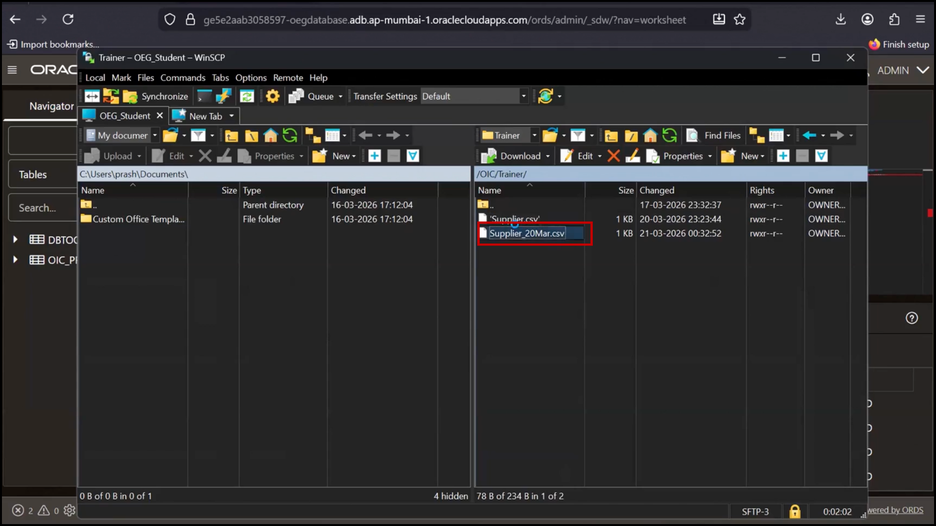Viewport: 936px width, 526px height.
Task: Click remote select files plus icon
Action: (783, 156)
